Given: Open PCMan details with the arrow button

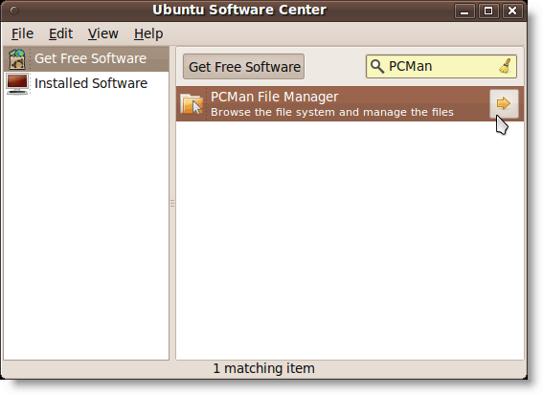Looking at the screenshot, I should 504,103.
